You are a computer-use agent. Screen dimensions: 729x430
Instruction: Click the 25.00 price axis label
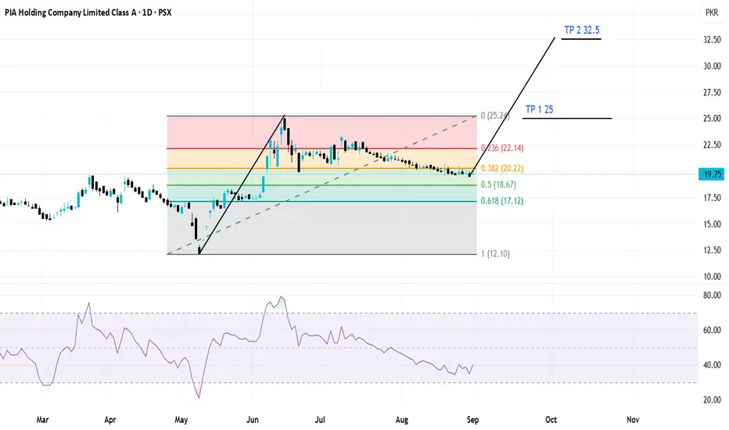(x=712, y=119)
